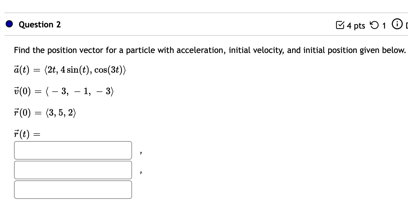Viewport: 408px width, 209px height.
Task: Click the info badge in the question header
Action: click(x=397, y=25)
